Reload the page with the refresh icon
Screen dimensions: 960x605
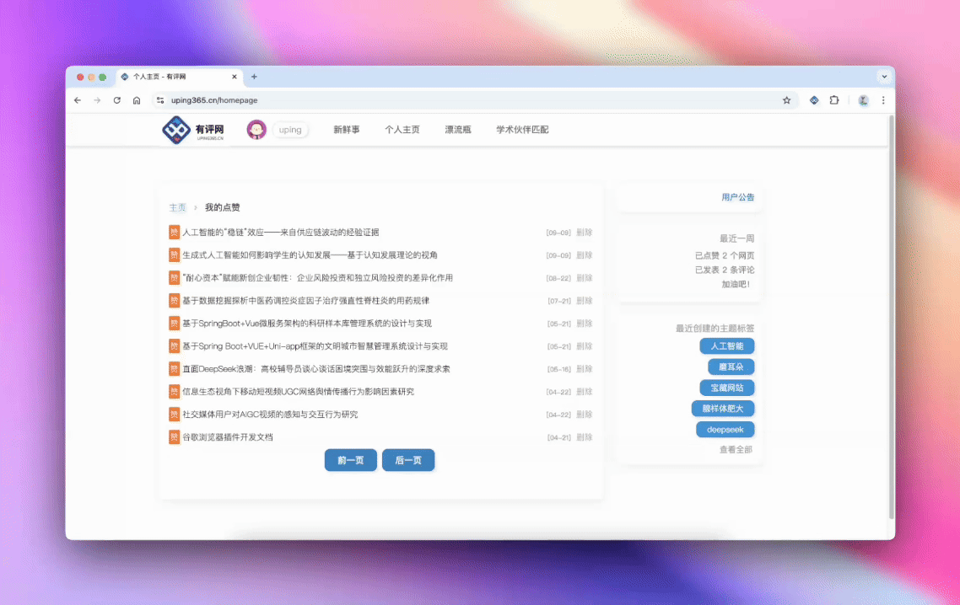point(116,100)
